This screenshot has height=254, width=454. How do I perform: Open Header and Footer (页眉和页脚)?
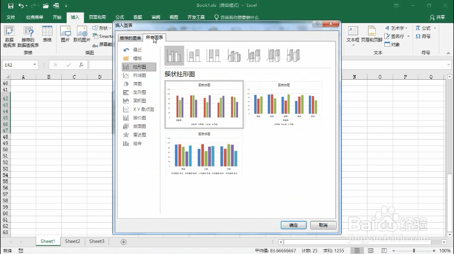[x=372, y=34]
